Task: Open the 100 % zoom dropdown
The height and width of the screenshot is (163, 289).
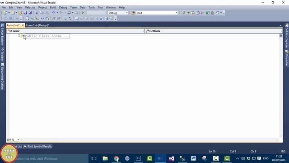Action: pyautogui.click(x=18, y=140)
